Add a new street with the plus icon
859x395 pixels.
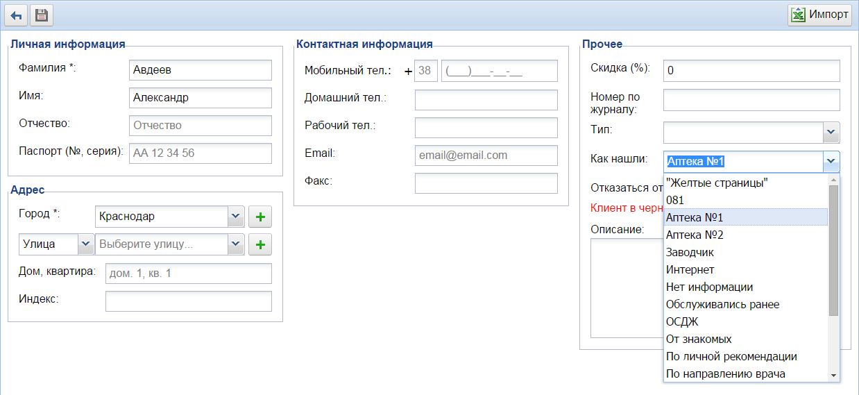point(260,244)
